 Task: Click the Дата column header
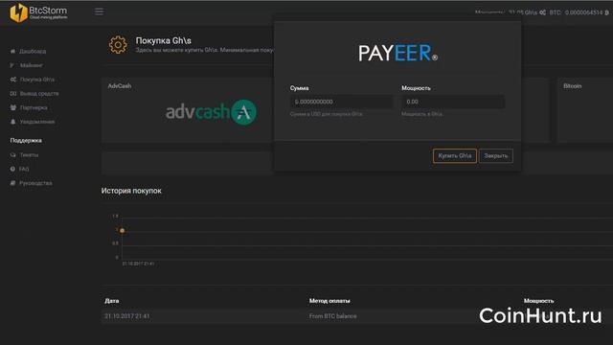click(x=112, y=301)
